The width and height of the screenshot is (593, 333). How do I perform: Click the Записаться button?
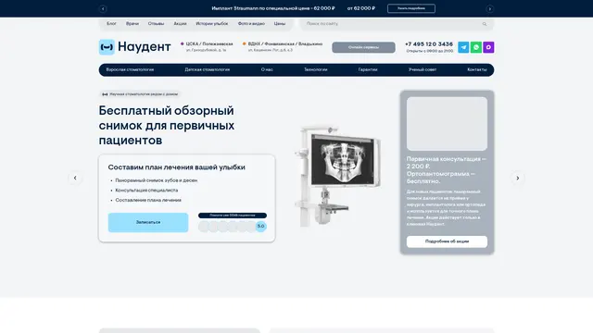pyautogui.click(x=148, y=222)
